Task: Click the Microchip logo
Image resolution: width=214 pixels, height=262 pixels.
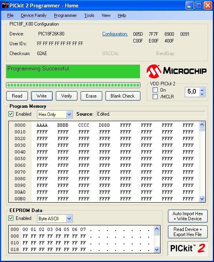Action: coord(176,71)
